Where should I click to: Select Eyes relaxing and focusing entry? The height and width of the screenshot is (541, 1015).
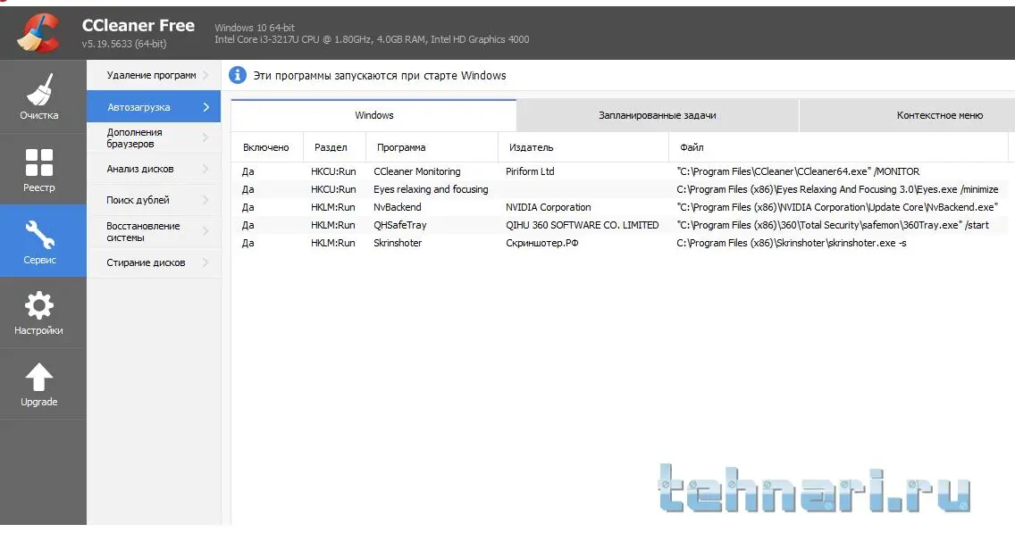pos(431,189)
